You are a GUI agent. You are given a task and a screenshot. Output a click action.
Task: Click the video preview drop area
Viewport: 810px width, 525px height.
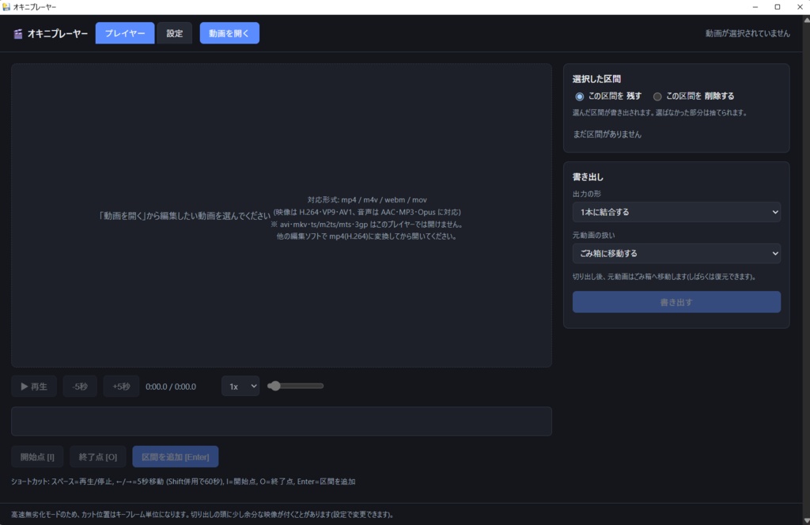282,215
